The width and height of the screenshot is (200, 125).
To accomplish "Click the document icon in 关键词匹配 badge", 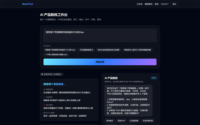I will coord(42,74).
